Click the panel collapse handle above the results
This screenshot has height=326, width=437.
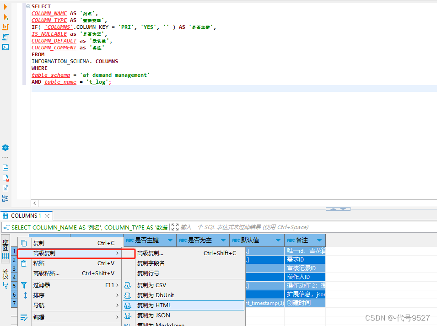338,209
